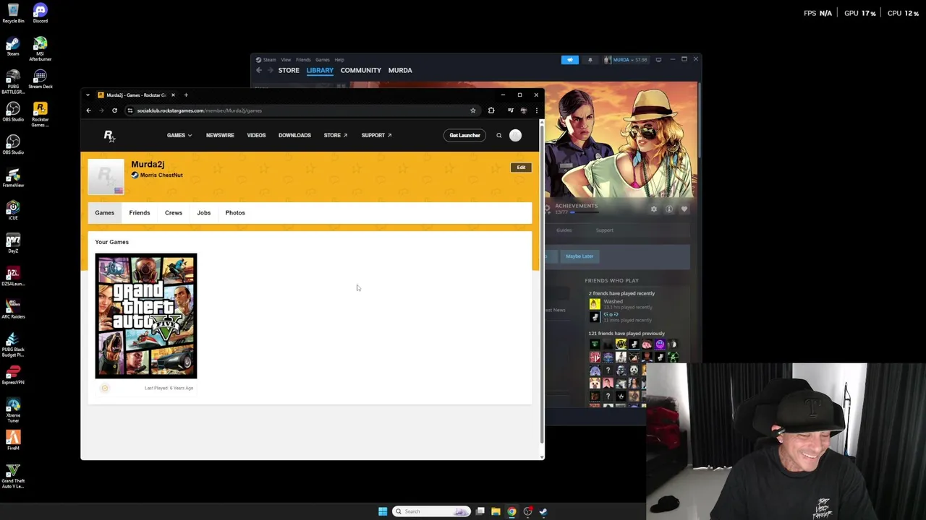This screenshot has height=520, width=926.
Task: Open Chrome three-dot menu
Action: click(536, 110)
